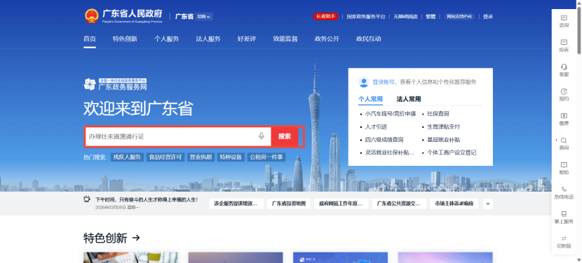Open 政民互动 navigation menu
The width and height of the screenshot is (582, 263).
pyautogui.click(x=369, y=39)
